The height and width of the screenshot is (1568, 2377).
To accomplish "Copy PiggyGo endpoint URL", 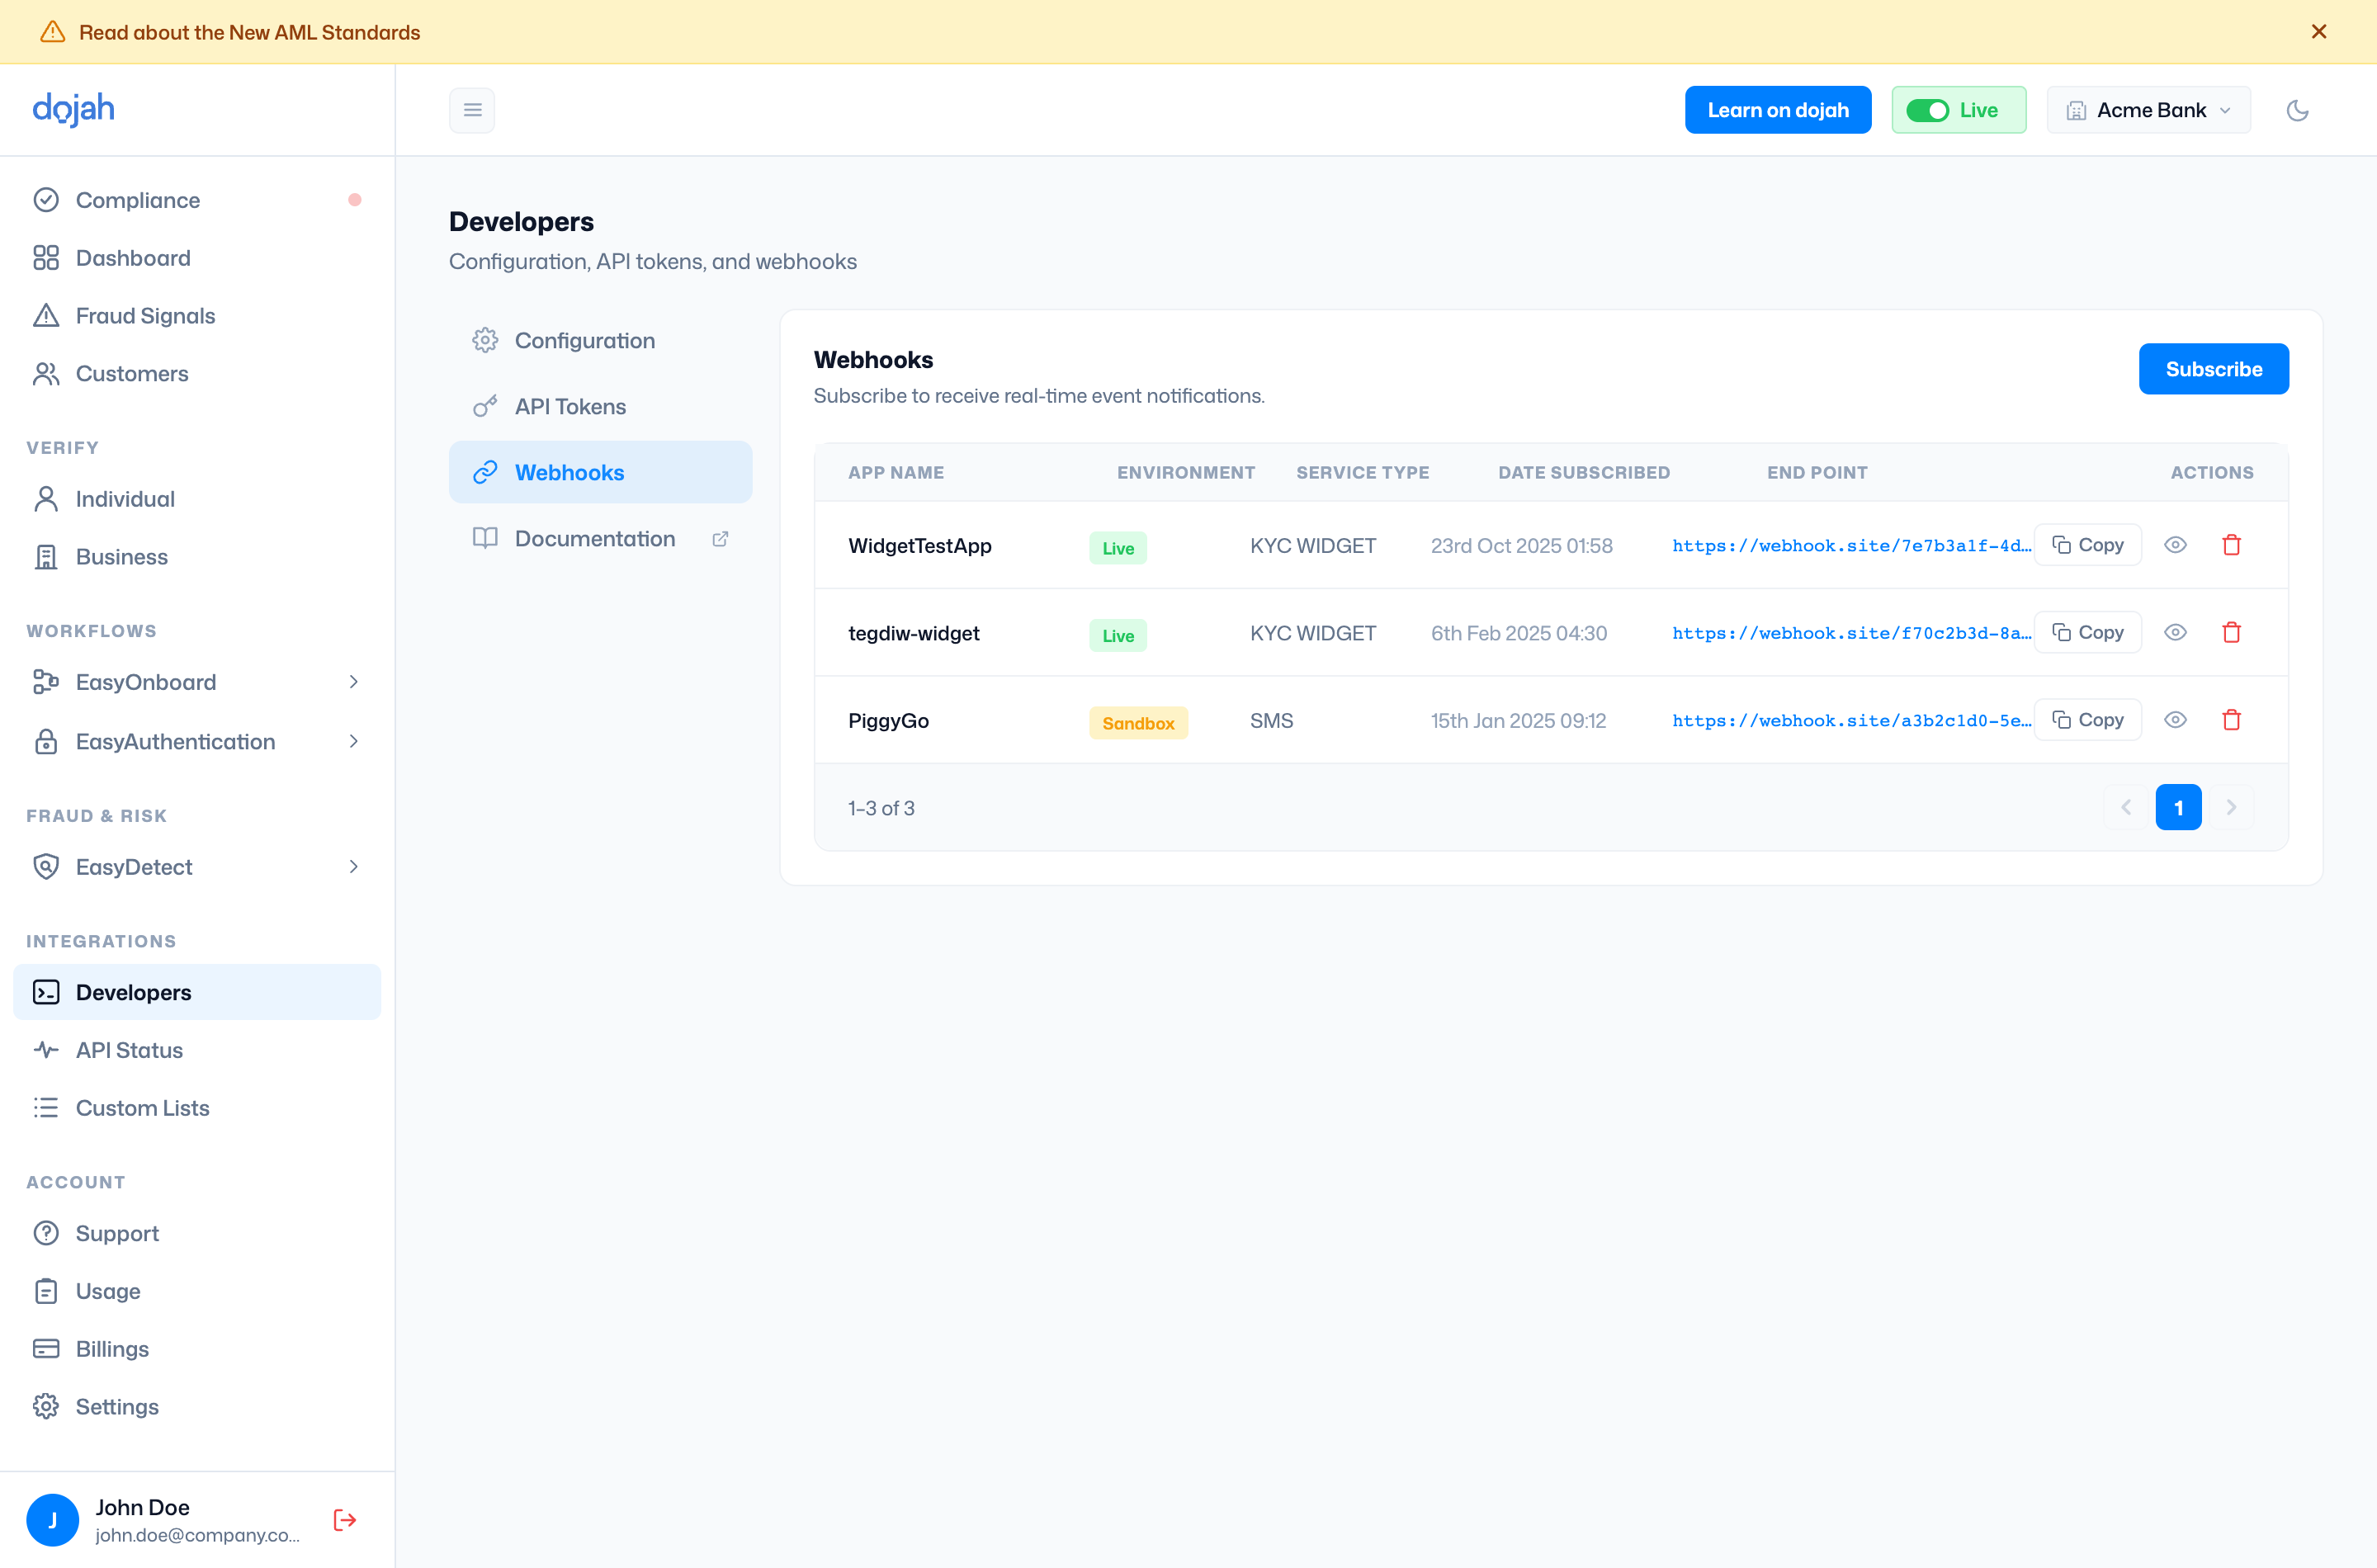I will (x=2087, y=720).
